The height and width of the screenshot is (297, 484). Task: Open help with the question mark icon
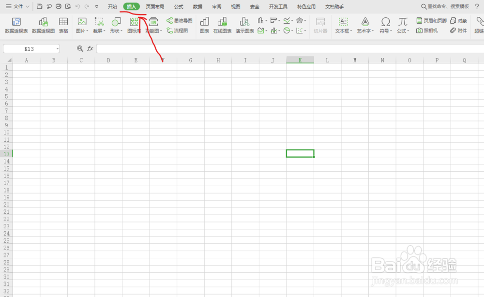click(477, 6)
